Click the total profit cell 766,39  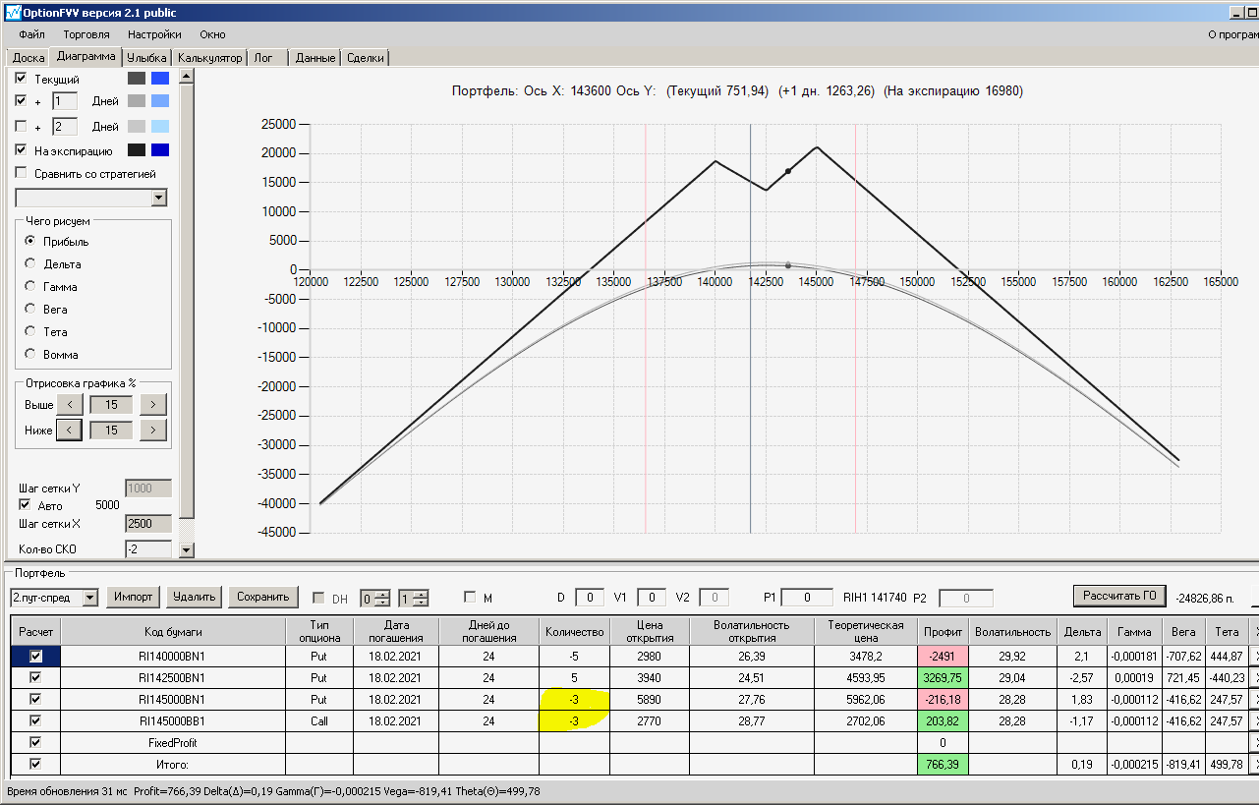(943, 764)
